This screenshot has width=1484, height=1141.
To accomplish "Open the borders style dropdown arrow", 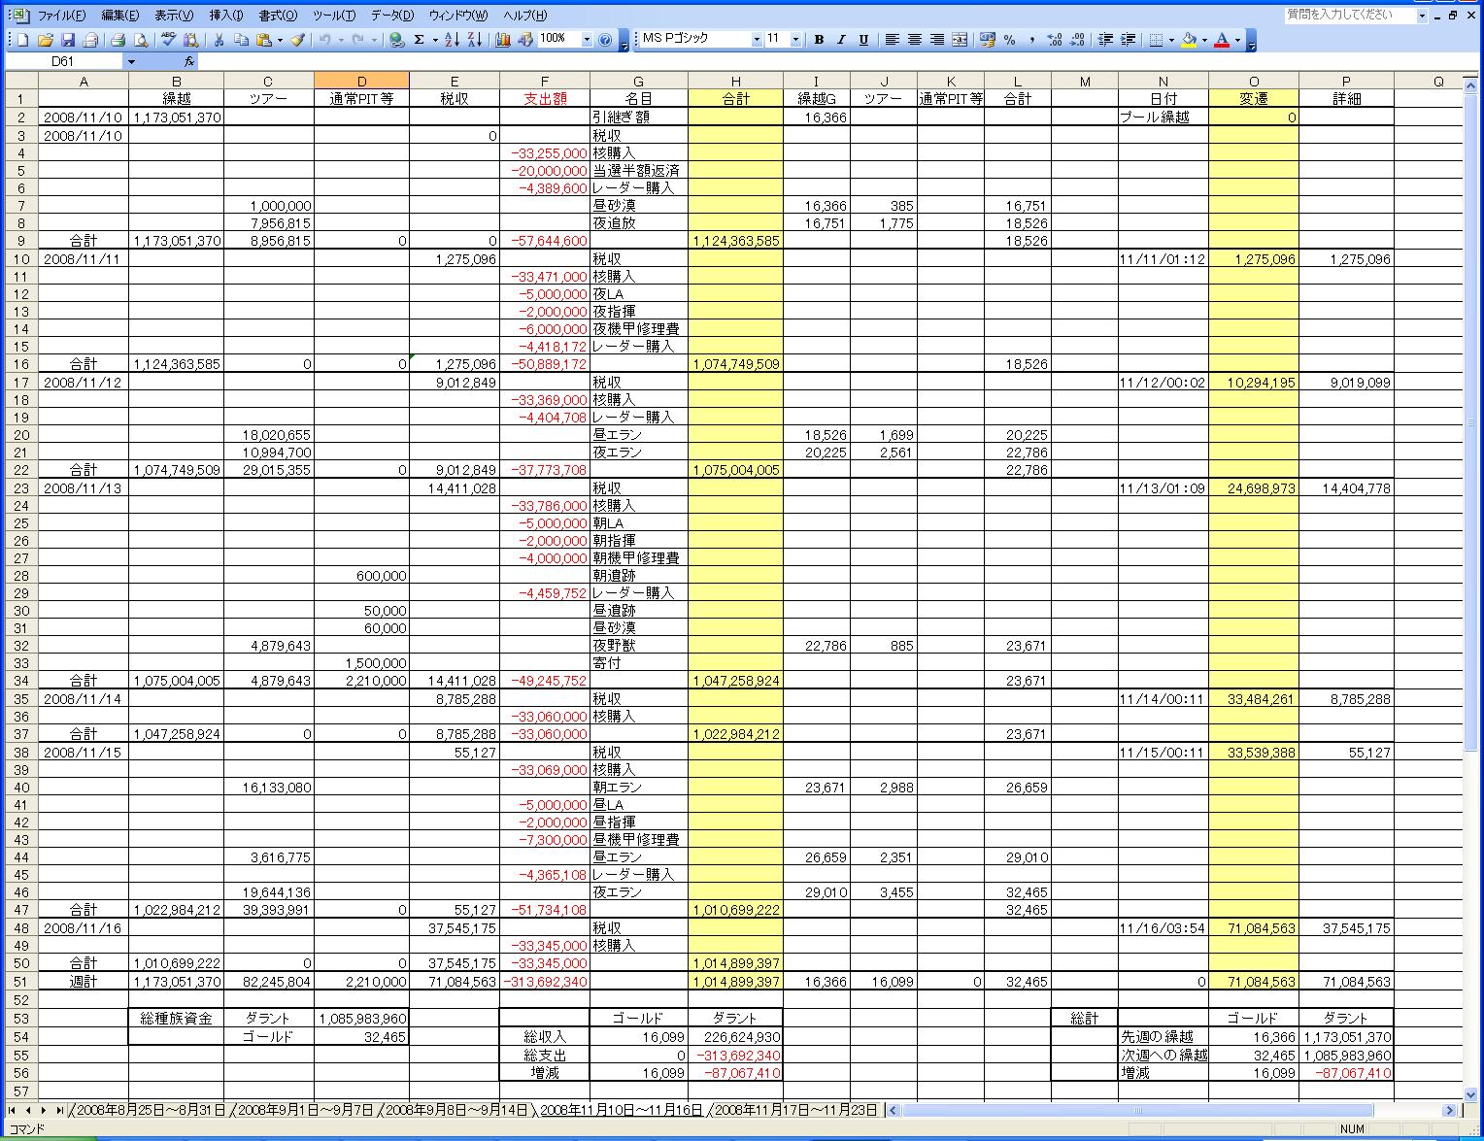I will 1171,40.
